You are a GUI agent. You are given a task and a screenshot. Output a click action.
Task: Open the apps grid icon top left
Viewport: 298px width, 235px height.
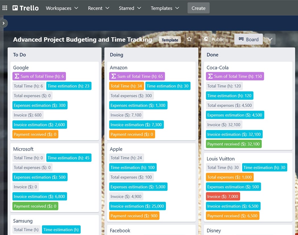coord(5,8)
